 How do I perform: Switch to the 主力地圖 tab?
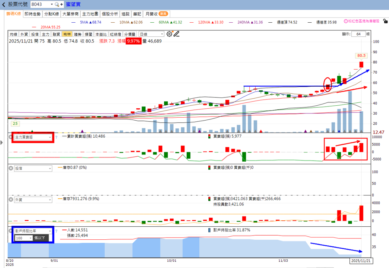coord(90,14)
